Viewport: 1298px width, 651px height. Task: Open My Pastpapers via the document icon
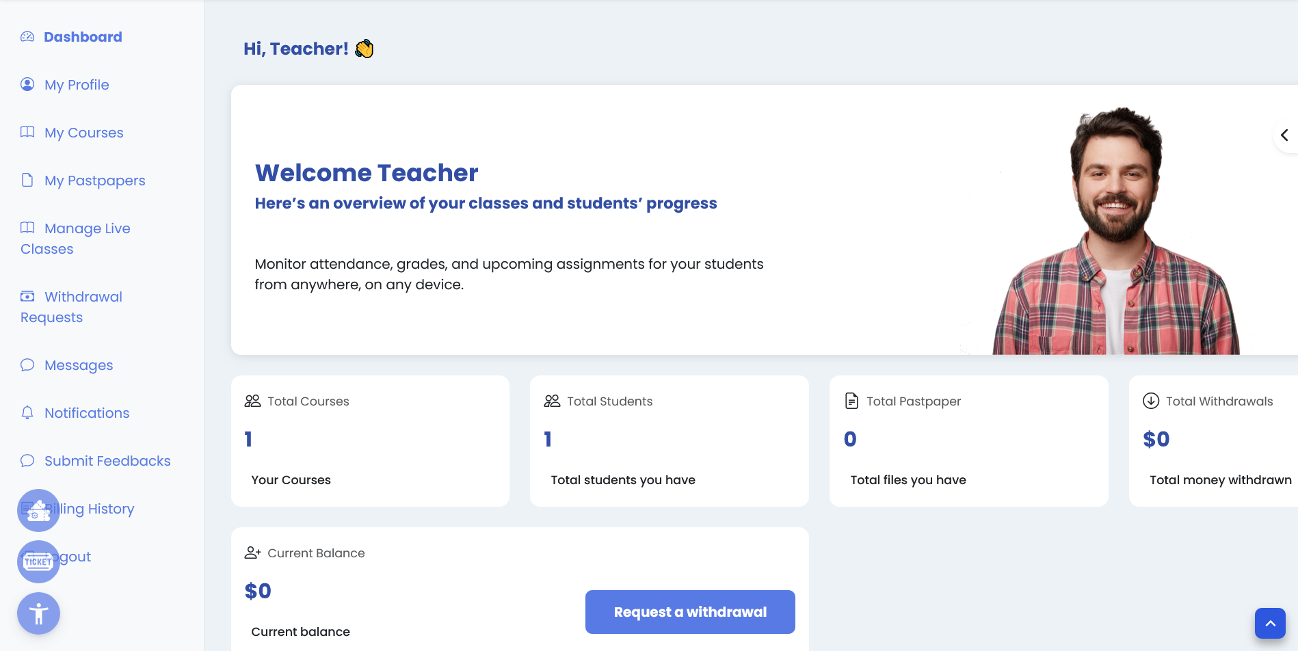[x=27, y=180]
